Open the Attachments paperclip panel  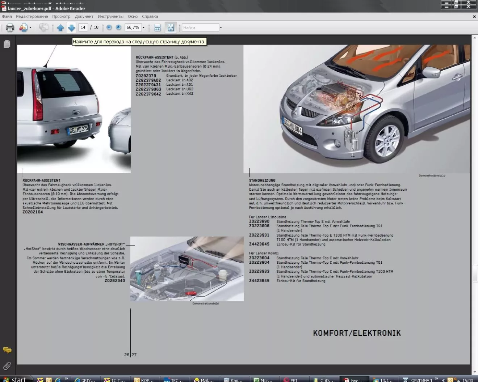(x=7, y=366)
